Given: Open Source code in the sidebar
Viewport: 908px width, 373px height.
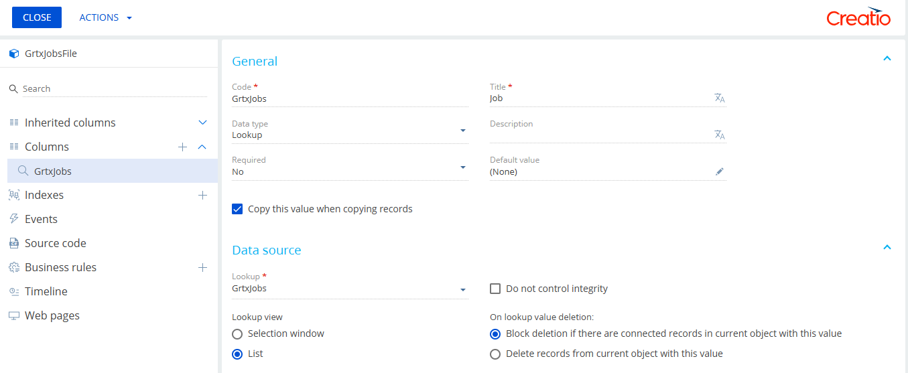Looking at the screenshot, I should click(55, 243).
